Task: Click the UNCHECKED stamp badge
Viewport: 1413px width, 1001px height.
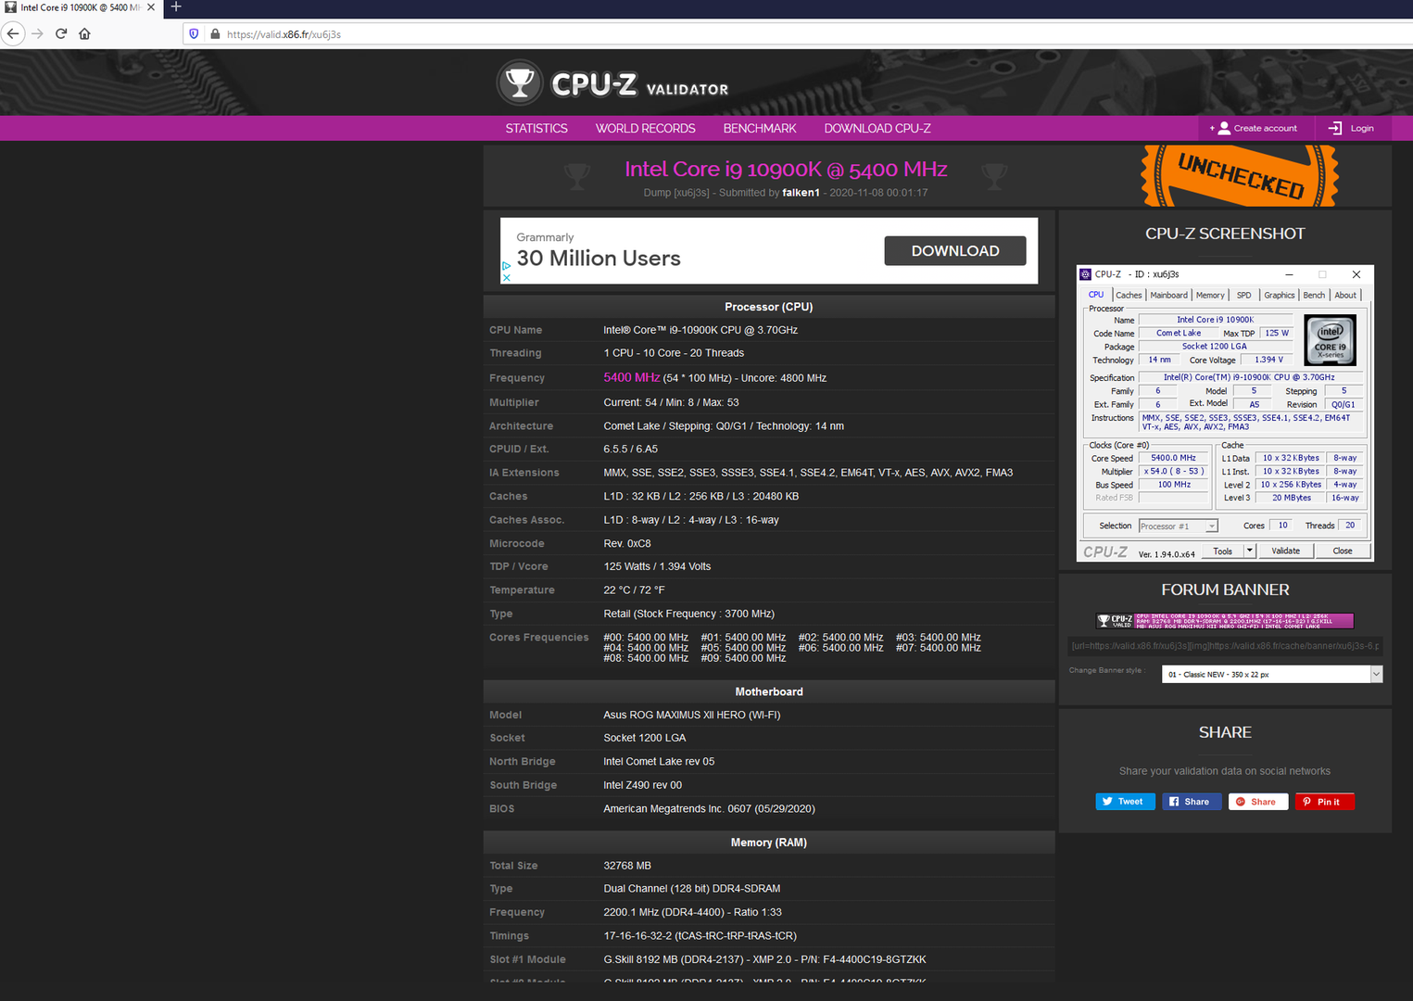Action: (x=1240, y=175)
